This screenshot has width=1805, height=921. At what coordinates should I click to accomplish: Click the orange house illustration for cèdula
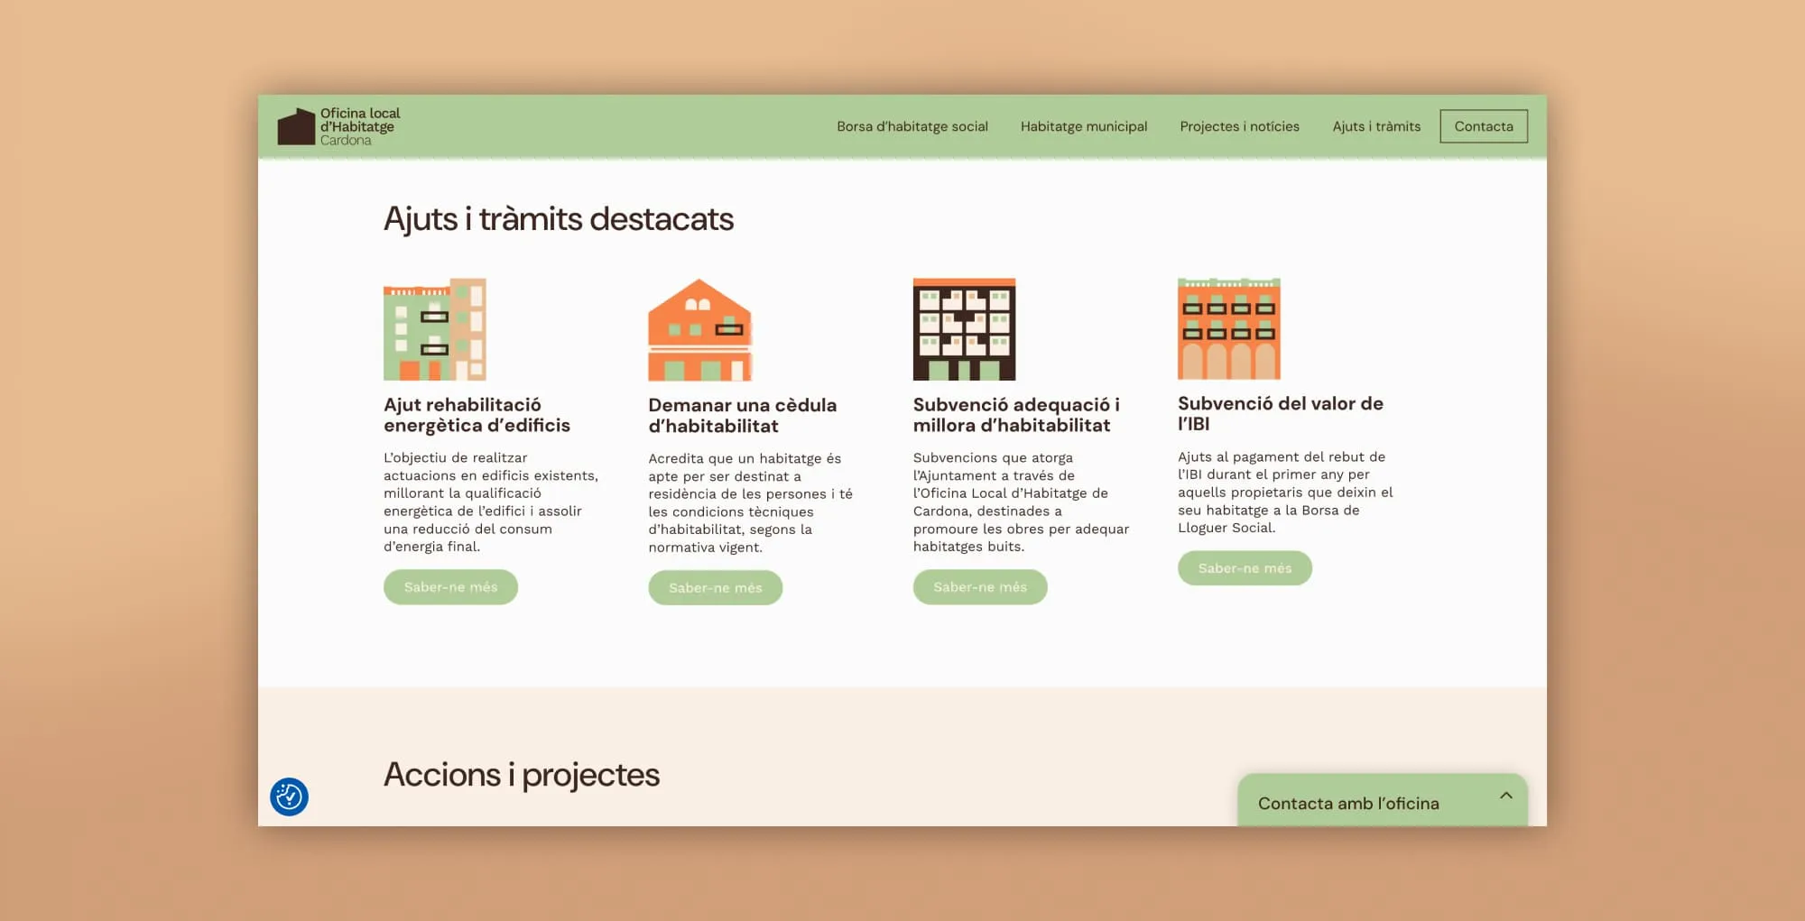(x=699, y=329)
